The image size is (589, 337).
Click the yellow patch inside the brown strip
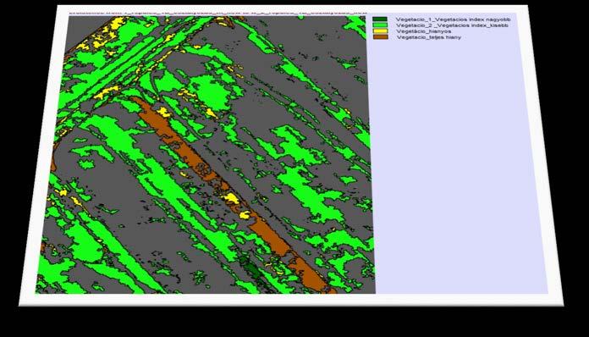coord(231,198)
